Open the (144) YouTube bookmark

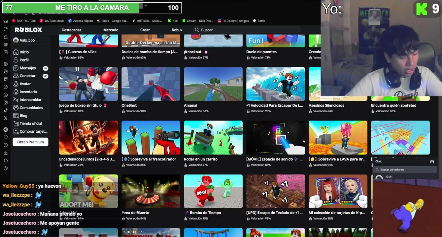pyautogui.click(x=24, y=21)
